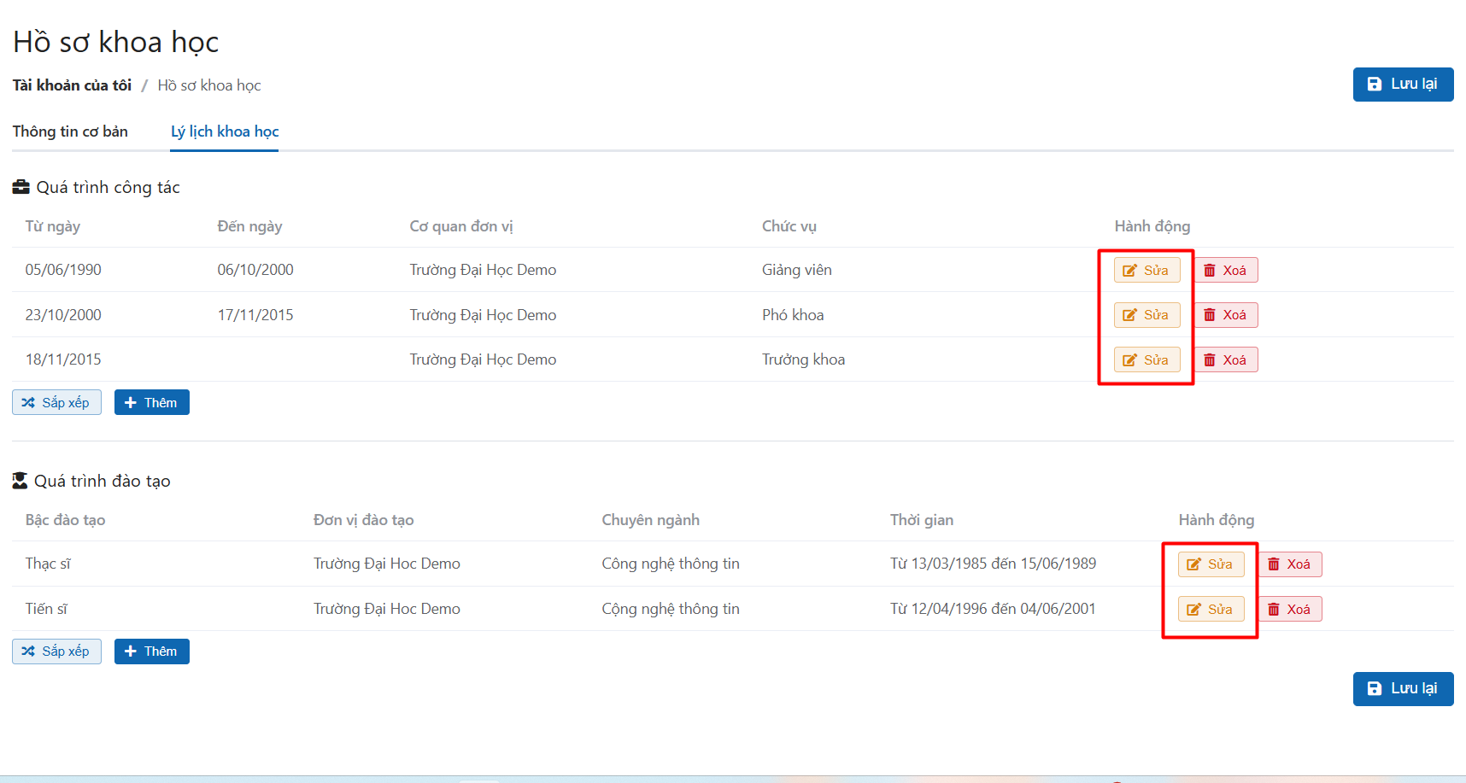Edit the Phó khoa work record
The width and height of the screenshot is (1466, 783).
[x=1146, y=315]
